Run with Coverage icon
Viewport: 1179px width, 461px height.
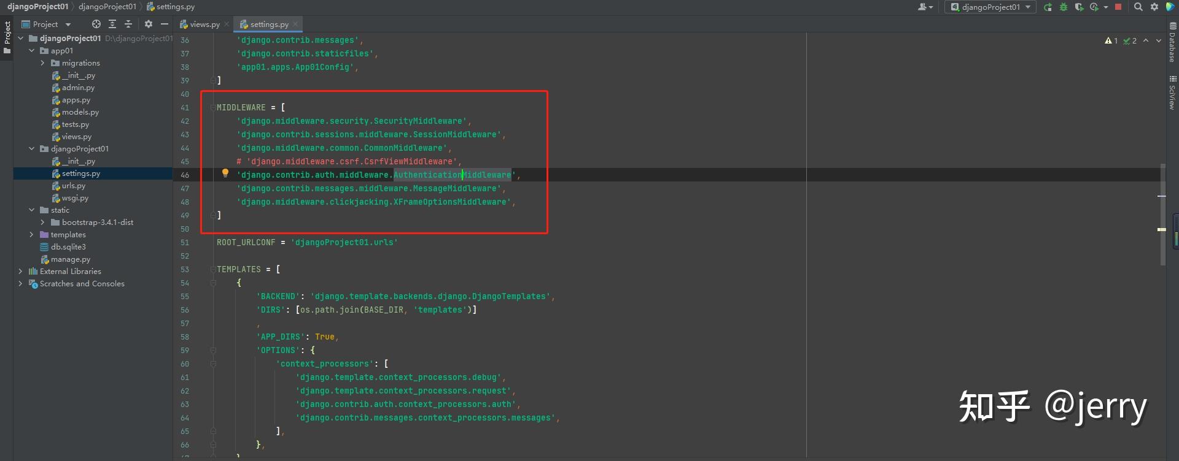[x=1079, y=7]
